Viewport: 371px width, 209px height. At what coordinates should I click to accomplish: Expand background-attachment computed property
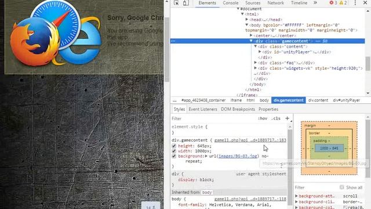pos(296,196)
